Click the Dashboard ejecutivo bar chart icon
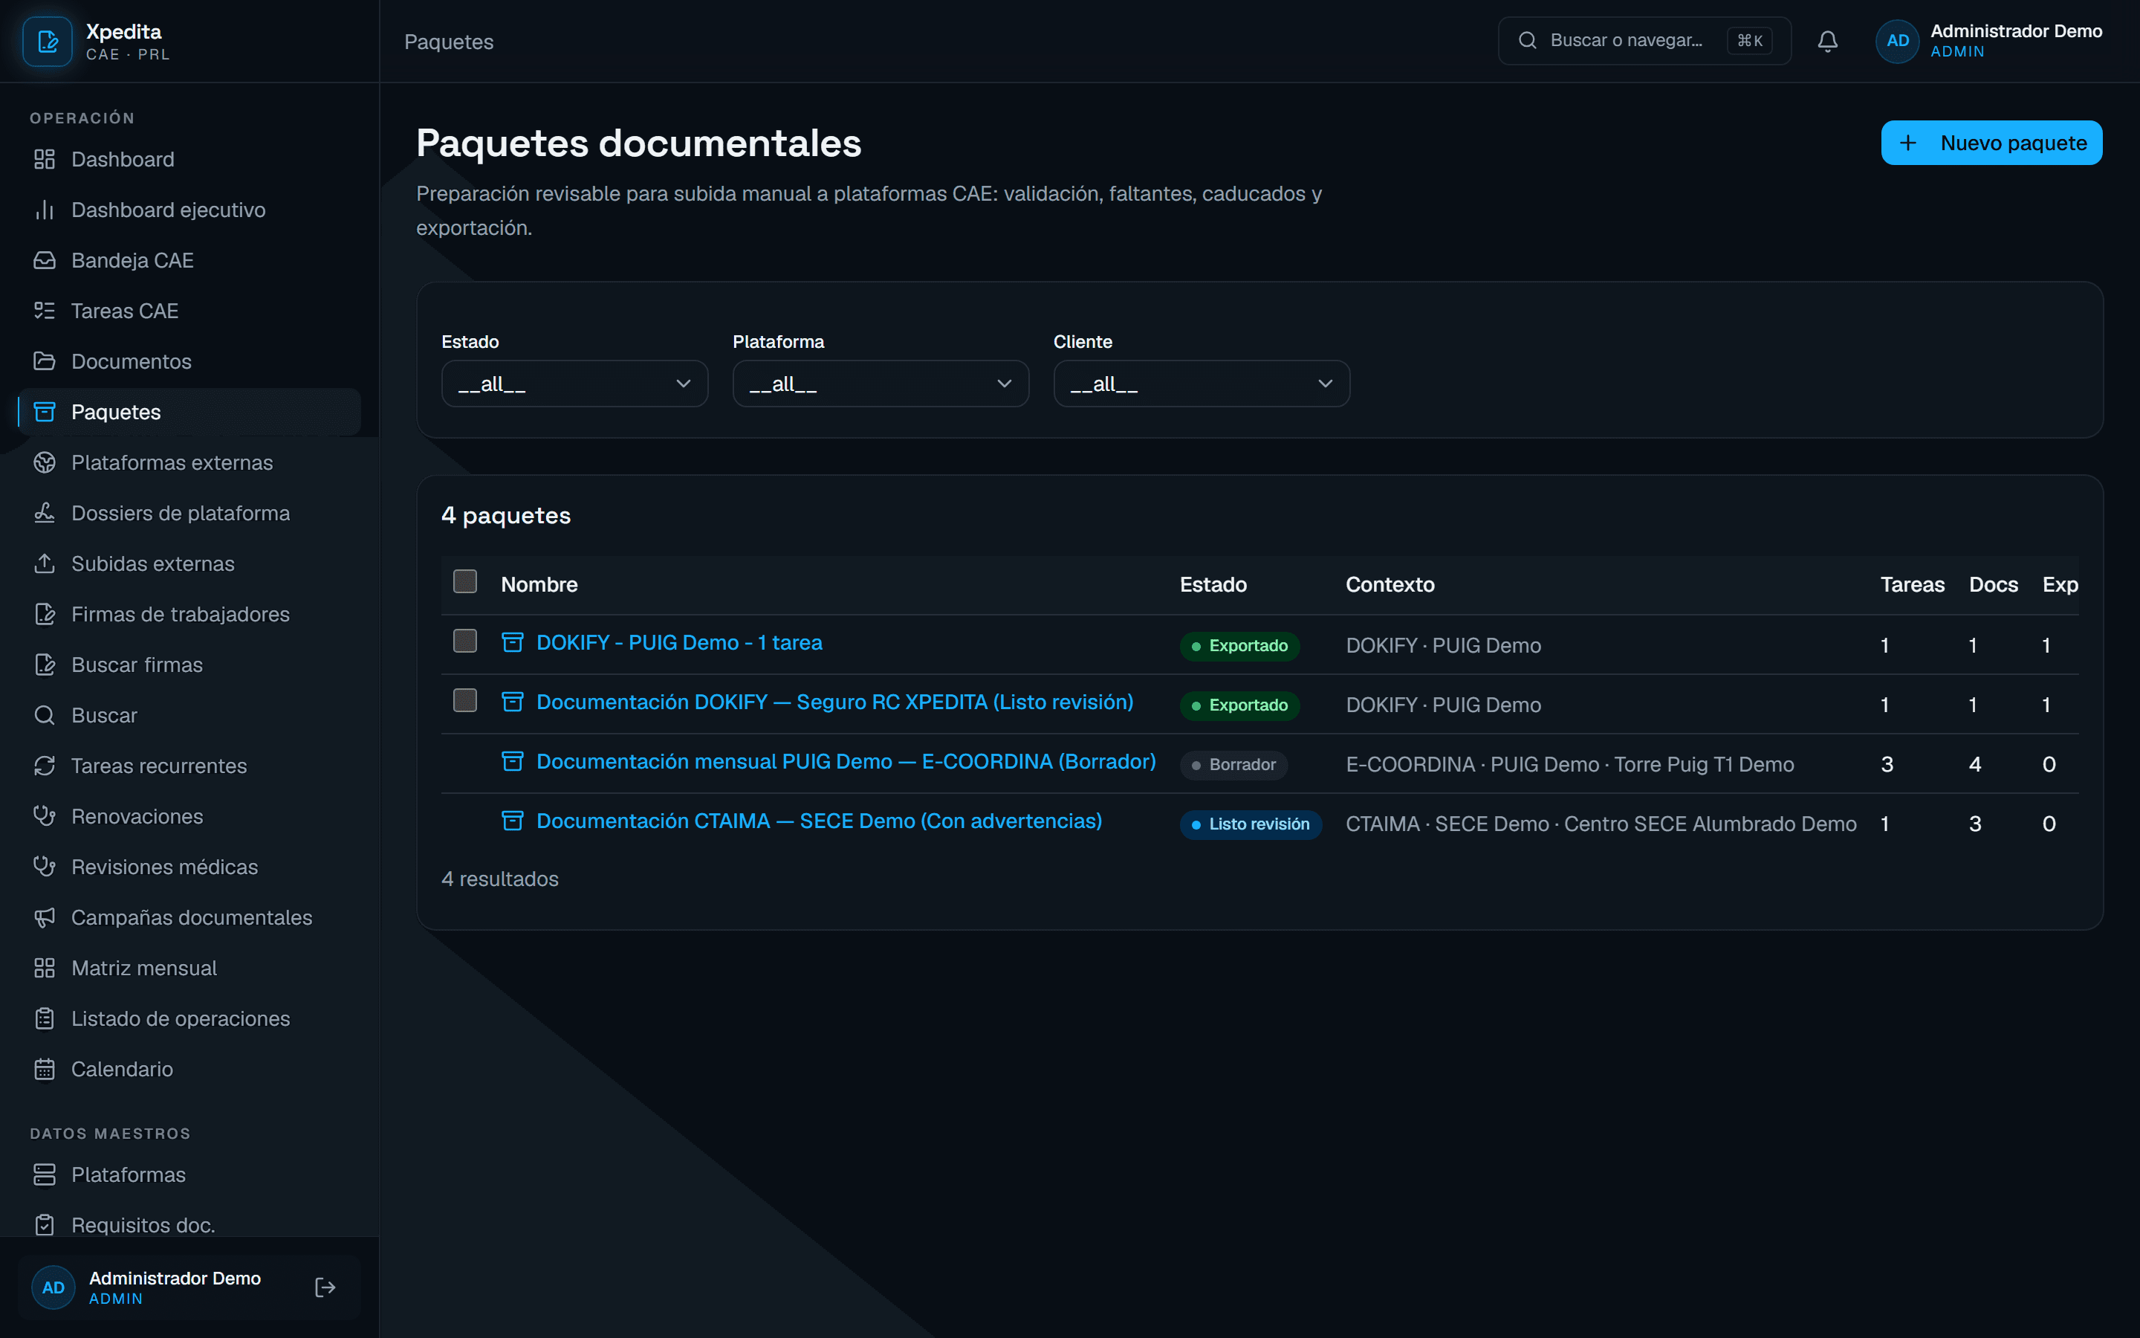The height and width of the screenshot is (1338, 2140). click(45, 210)
